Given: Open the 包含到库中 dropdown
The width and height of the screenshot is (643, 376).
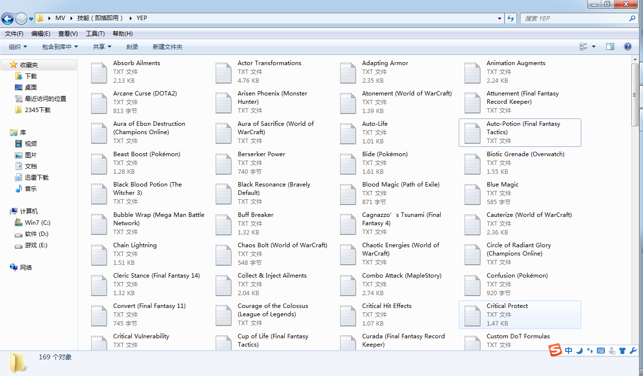Looking at the screenshot, I should 60,47.
